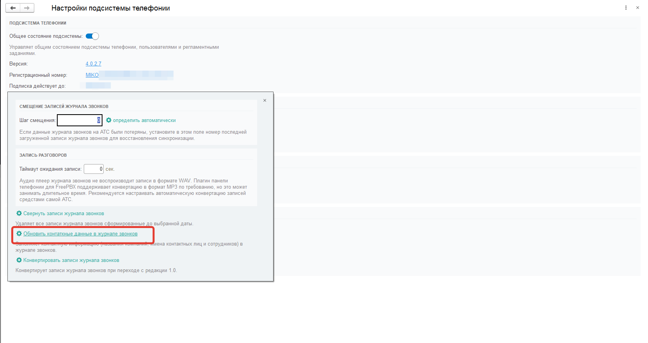The image size is (648, 343).
Task: Run Обновить контактные данные в журнале звонков
Action: tap(80, 234)
